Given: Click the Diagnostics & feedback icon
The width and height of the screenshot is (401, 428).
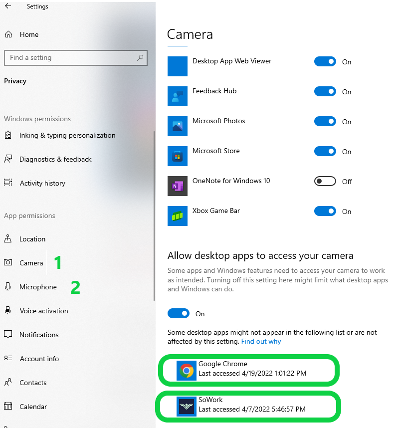Looking at the screenshot, I should [x=8, y=159].
